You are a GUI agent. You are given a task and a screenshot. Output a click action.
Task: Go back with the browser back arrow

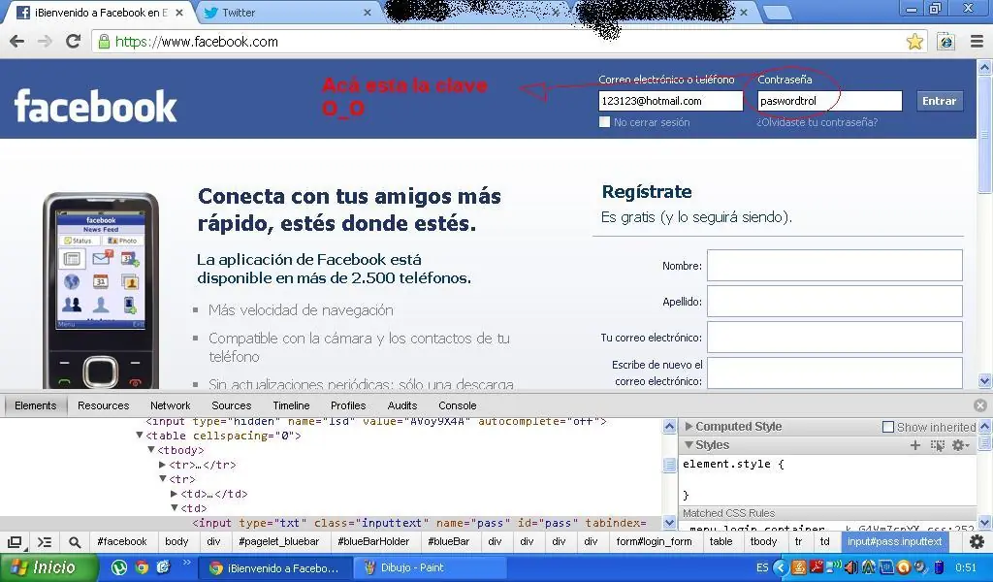[x=17, y=42]
